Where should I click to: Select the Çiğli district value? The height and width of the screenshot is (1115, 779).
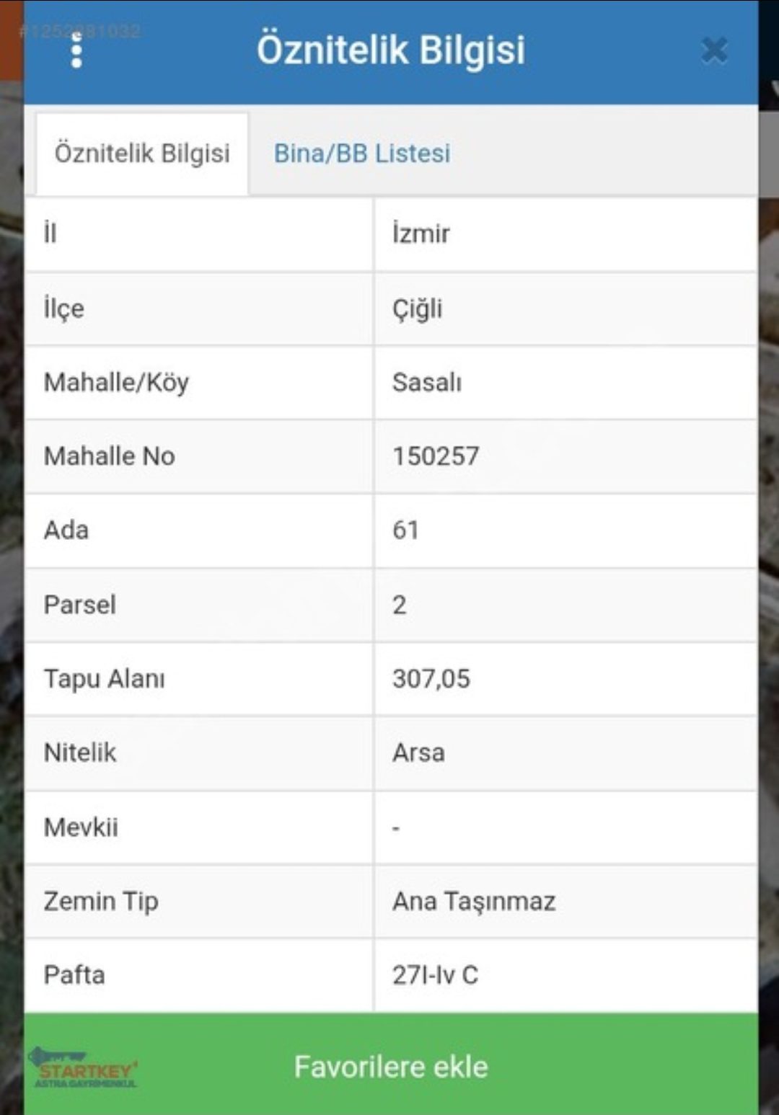click(x=418, y=309)
